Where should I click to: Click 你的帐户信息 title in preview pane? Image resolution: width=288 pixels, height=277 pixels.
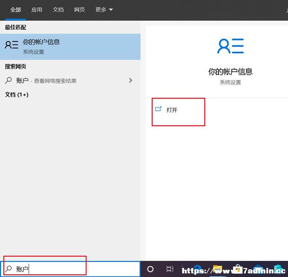click(x=230, y=72)
